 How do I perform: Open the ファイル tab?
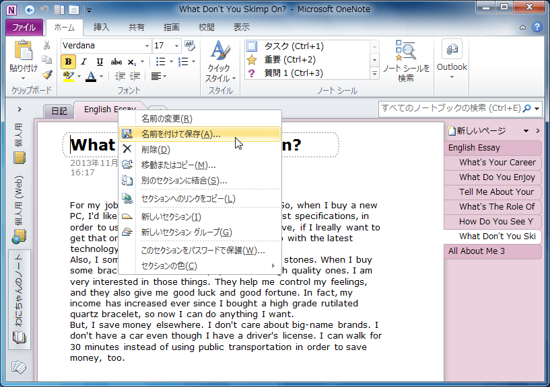pyautogui.click(x=24, y=28)
